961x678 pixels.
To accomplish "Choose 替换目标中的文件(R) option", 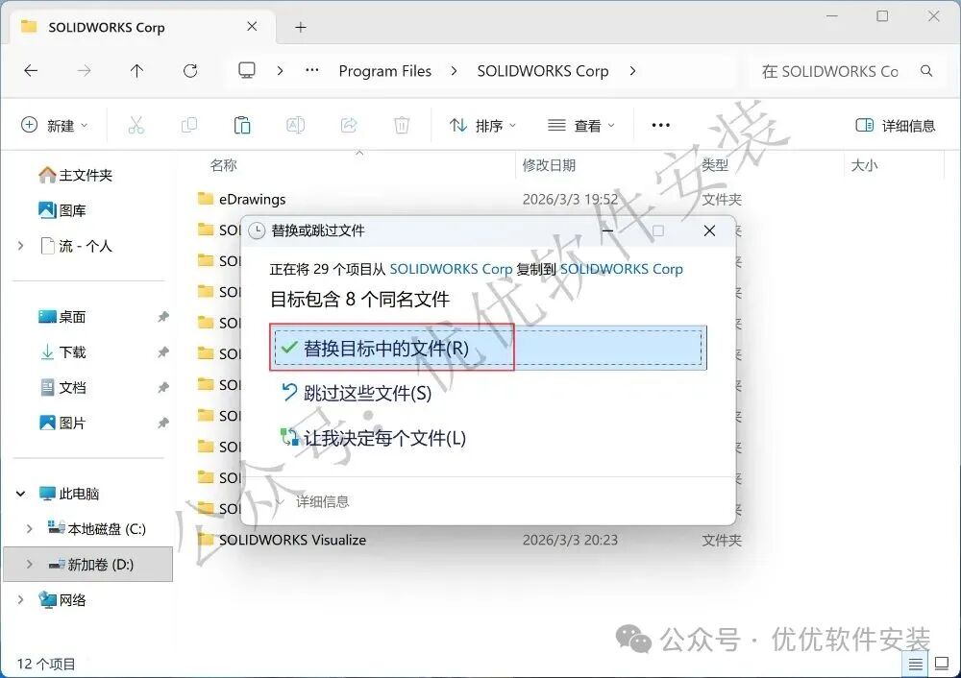I will 488,348.
